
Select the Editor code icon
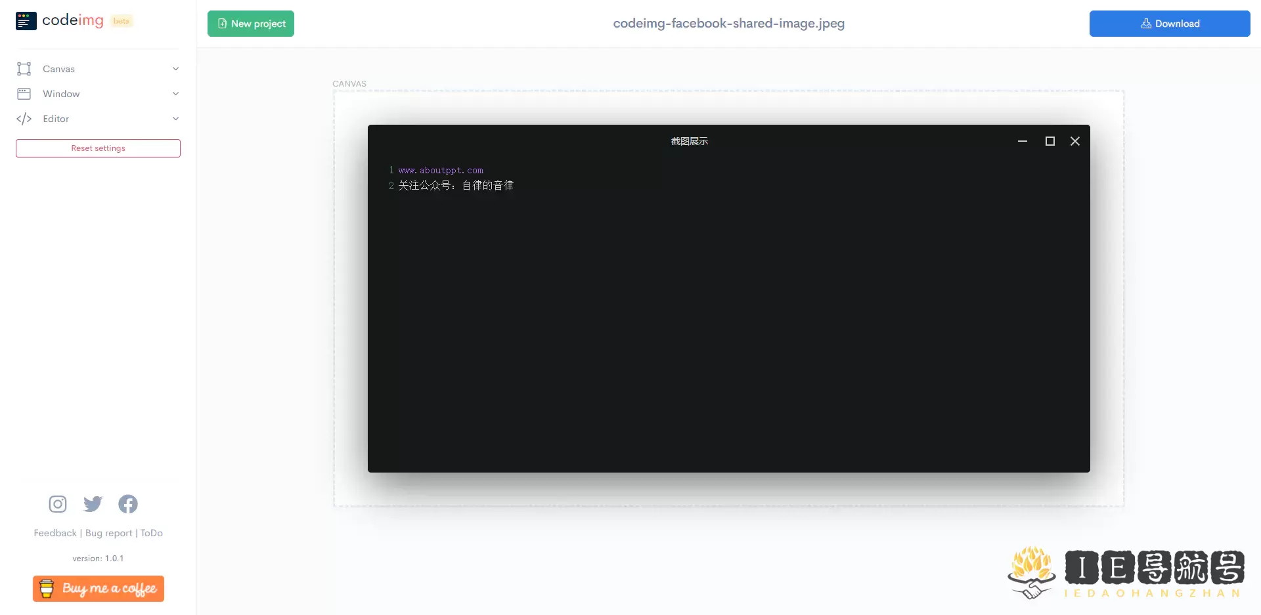(24, 119)
